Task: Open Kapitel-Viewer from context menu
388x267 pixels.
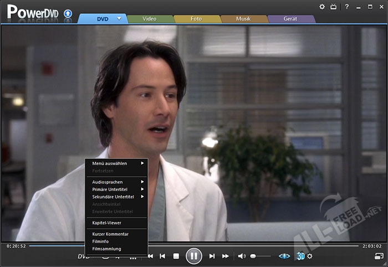Action: (x=107, y=223)
